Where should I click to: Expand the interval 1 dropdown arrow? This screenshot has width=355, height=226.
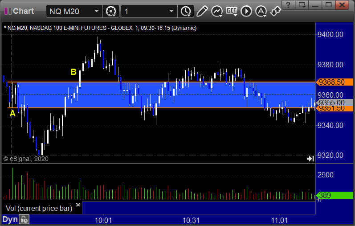171,11
